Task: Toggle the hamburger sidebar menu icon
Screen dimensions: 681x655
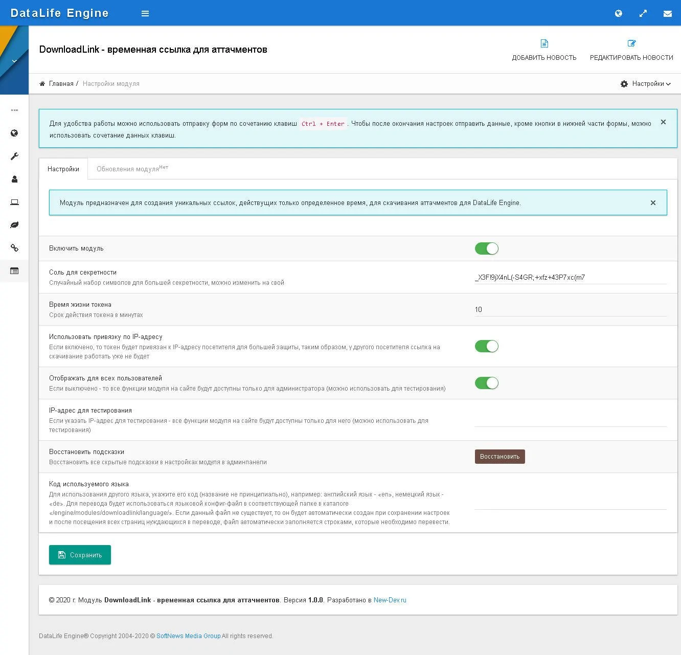Action: [x=145, y=13]
